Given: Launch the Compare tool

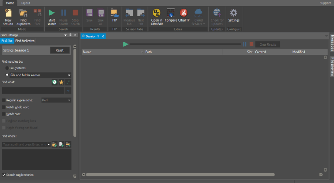Looking at the screenshot, I should (x=171, y=15).
